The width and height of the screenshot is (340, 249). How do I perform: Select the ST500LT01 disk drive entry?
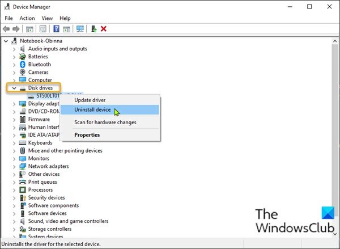(48, 96)
